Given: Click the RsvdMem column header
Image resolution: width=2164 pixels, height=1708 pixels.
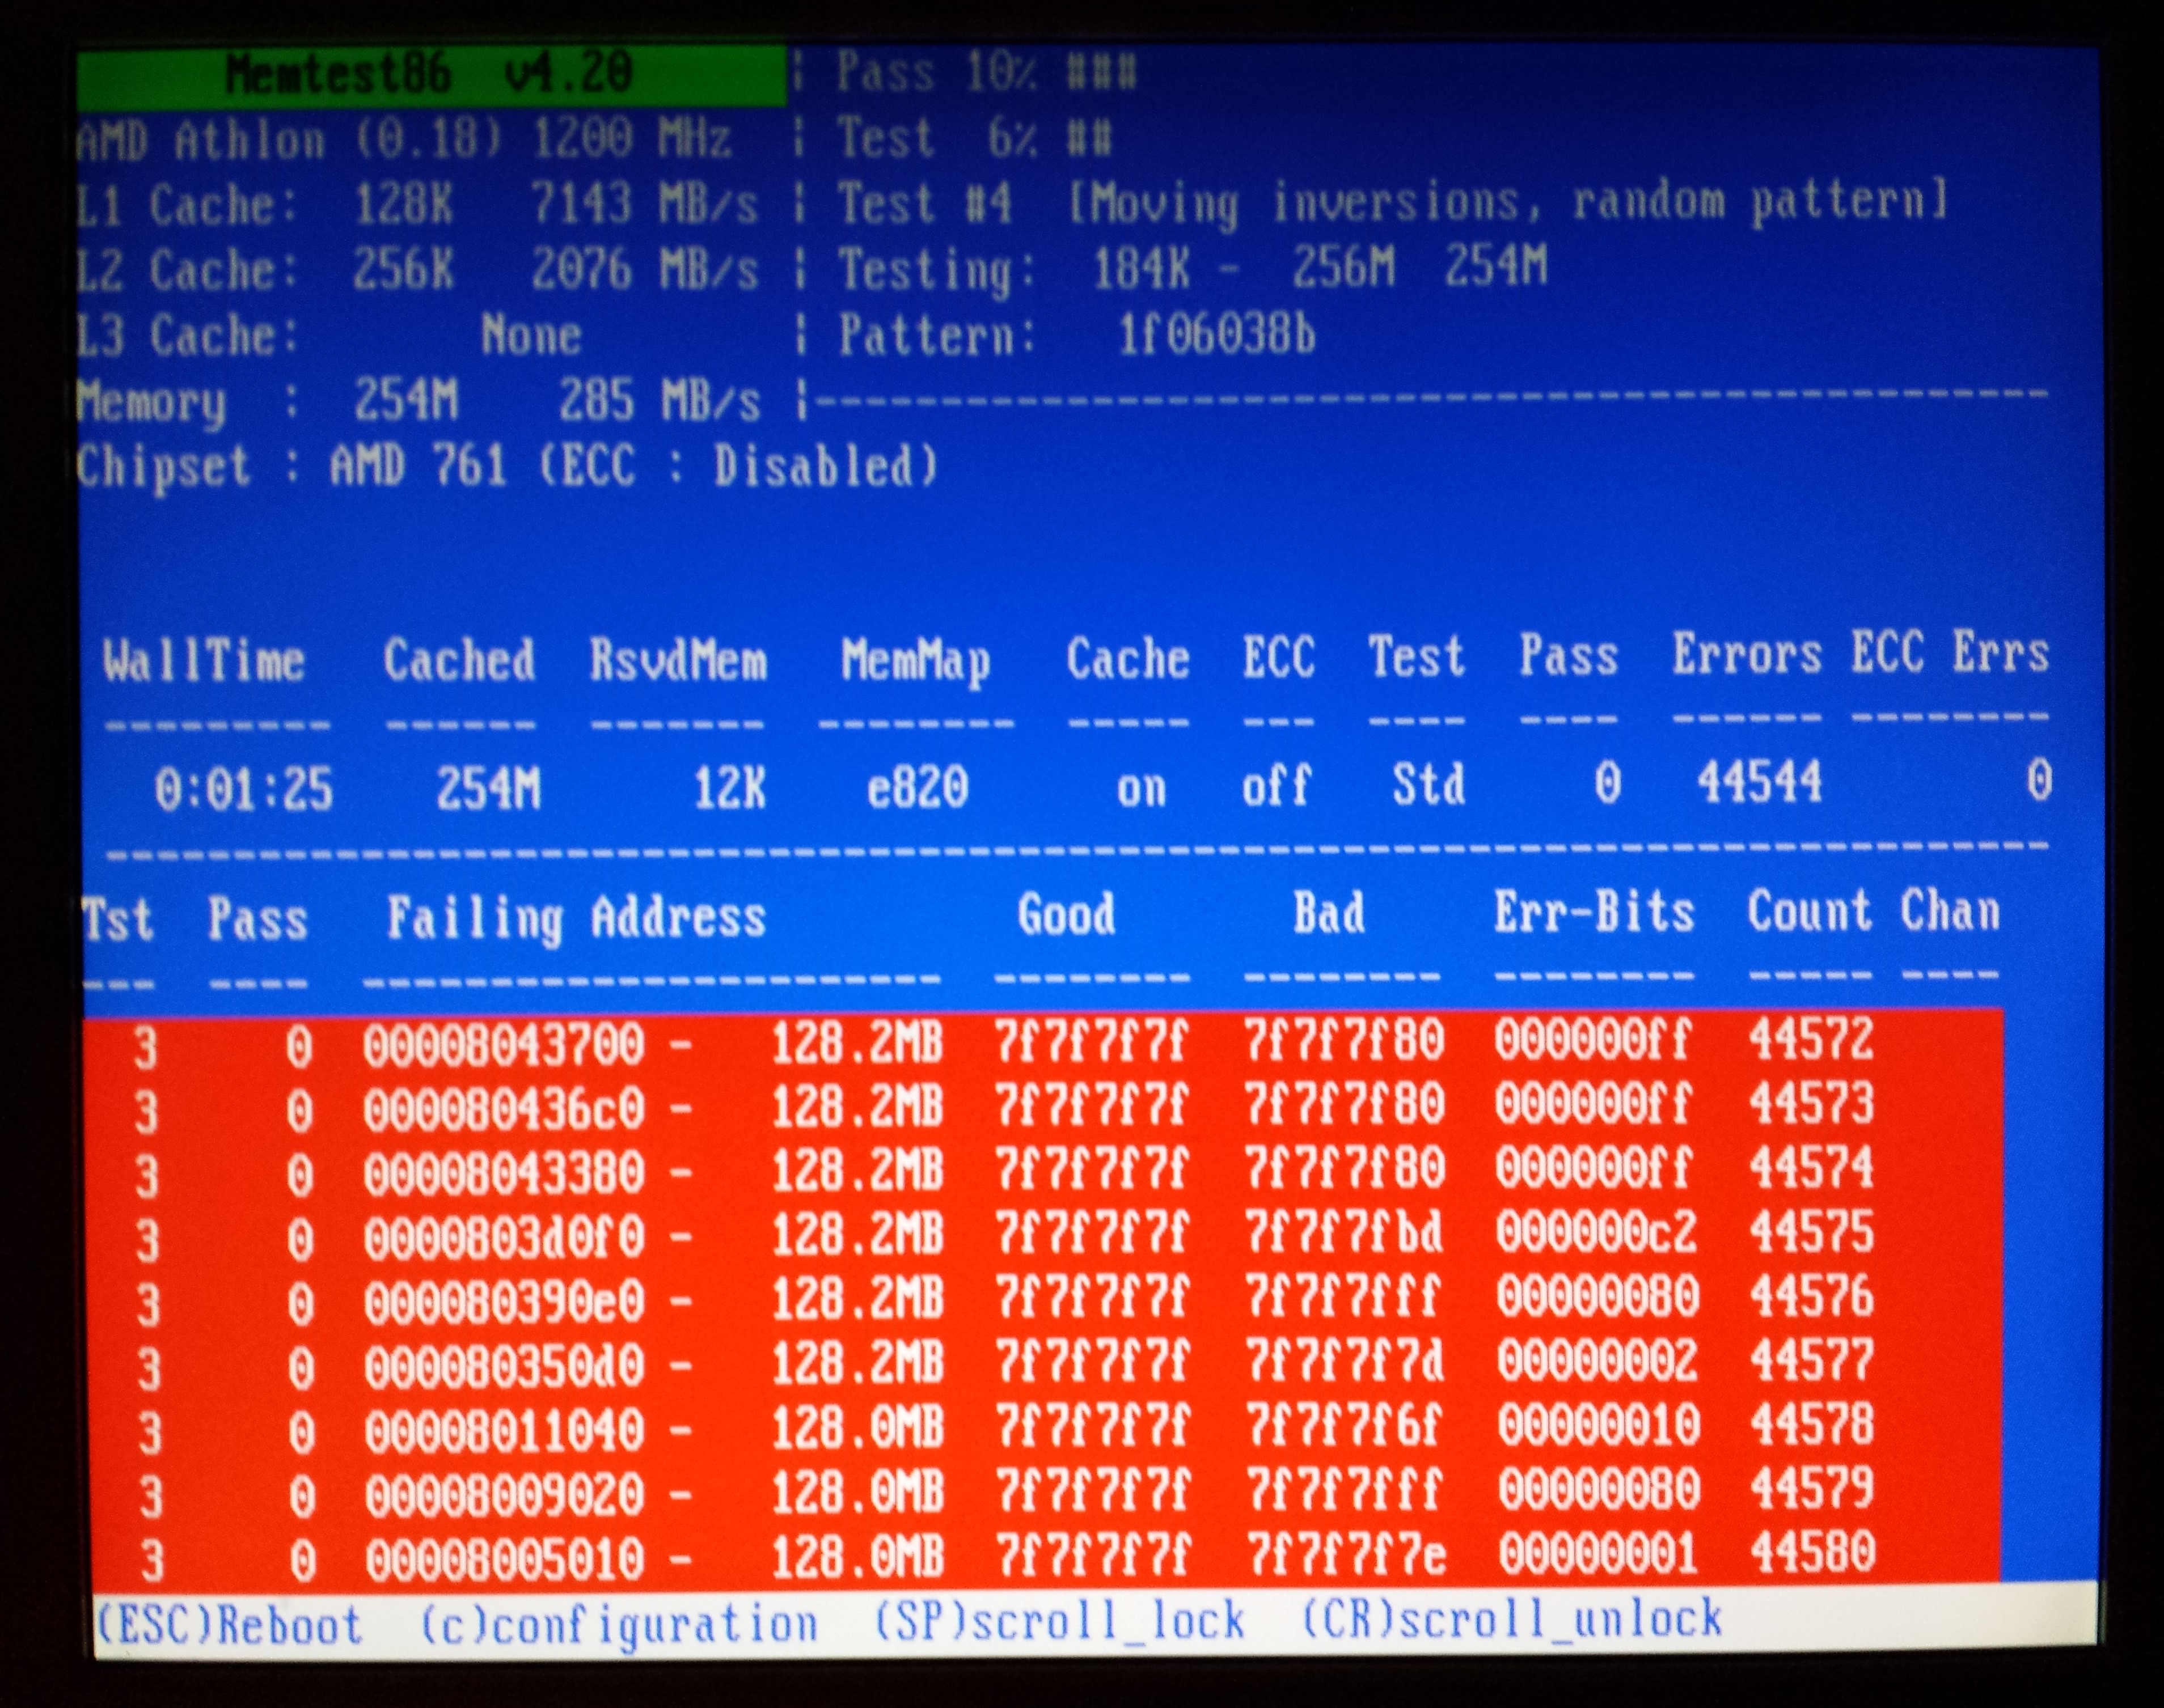Looking at the screenshot, I should pos(678,661).
